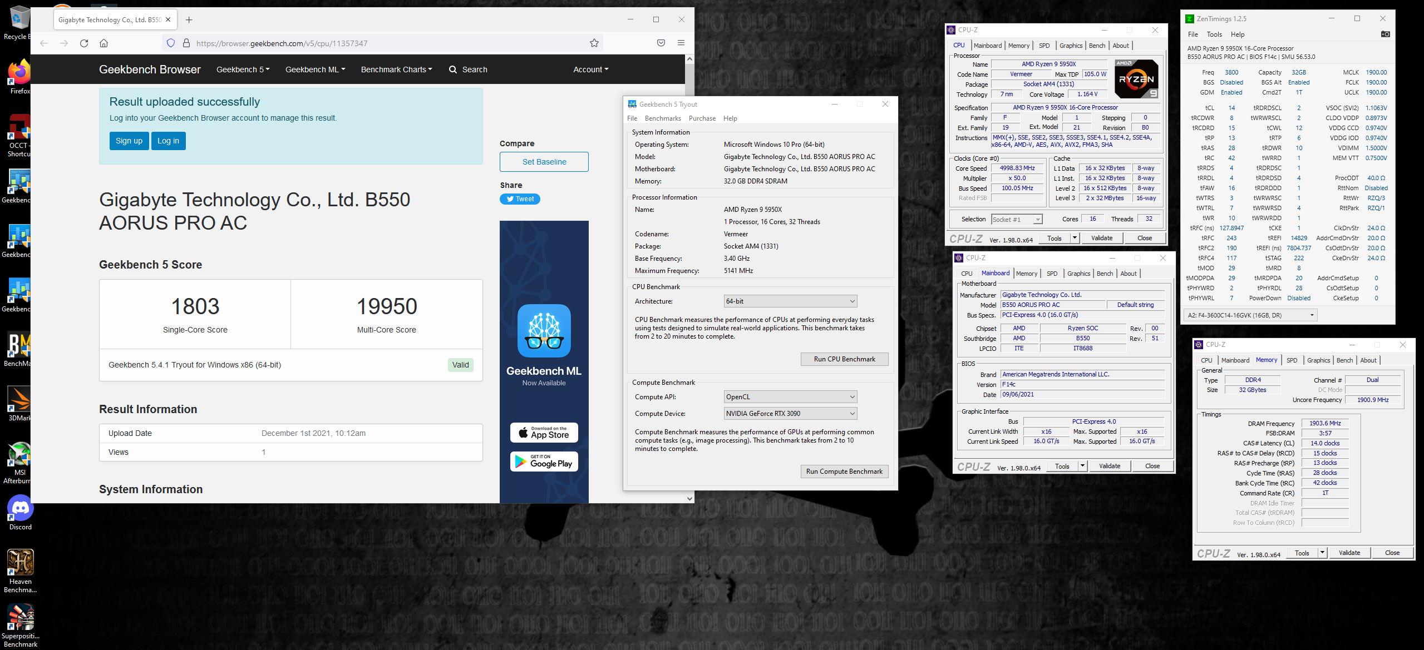Image resolution: width=1424 pixels, height=650 pixels.
Task: Open About tab in Mainboard CPU-Z window
Action: 1128,274
